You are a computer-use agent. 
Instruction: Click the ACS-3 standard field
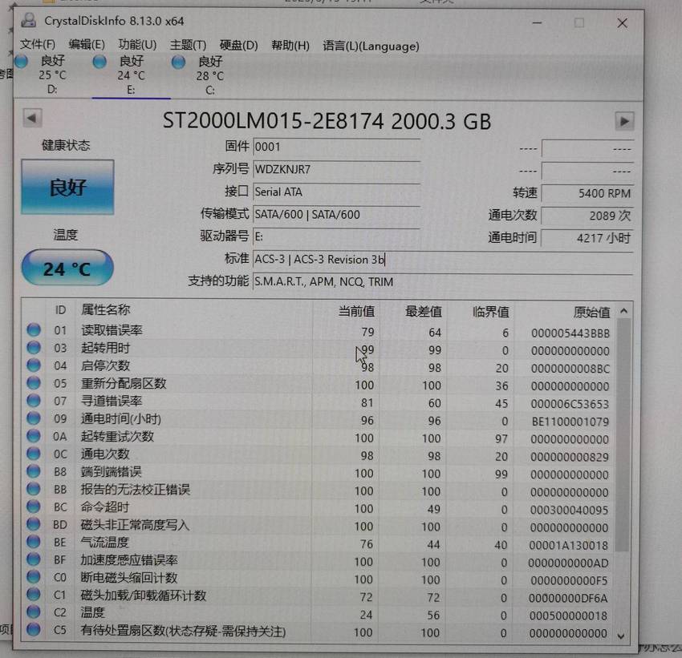click(x=443, y=260)
